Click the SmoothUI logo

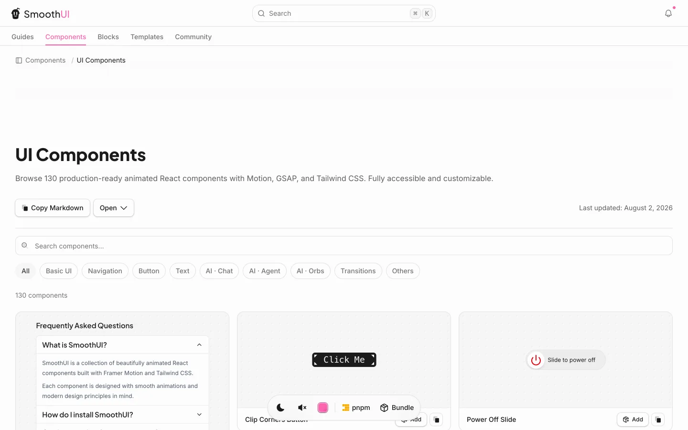(41, 14)
